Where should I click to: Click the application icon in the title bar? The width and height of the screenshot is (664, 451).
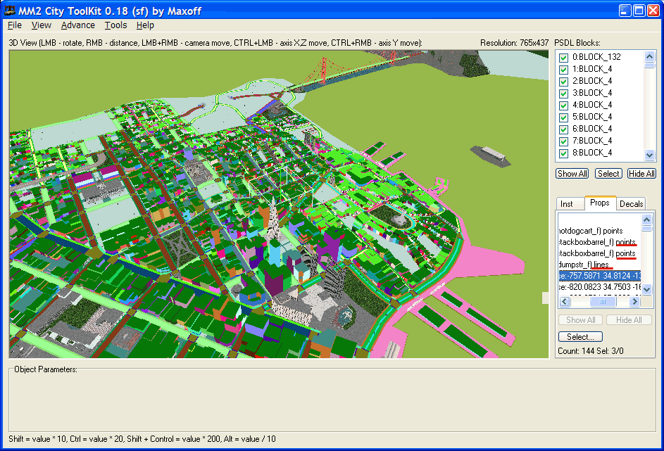pyautogui.click(x=10, y=11)
